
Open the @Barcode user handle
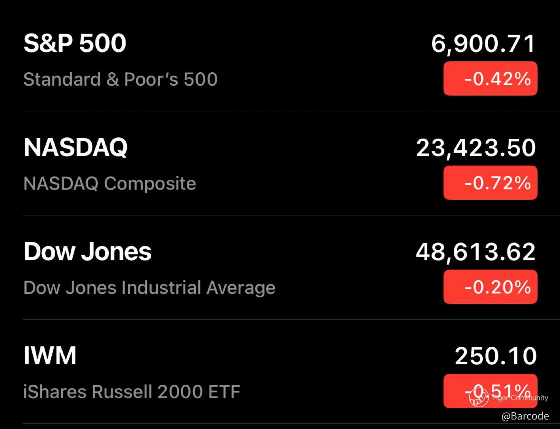525,416
